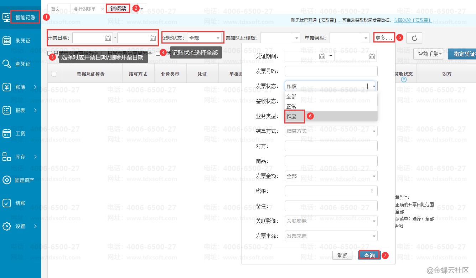The height and width of the screenshot is (278, 476).
Task: Open calendar picker for 凭证期间 end date
Action: pyautogui.click(x=372, y=56)
